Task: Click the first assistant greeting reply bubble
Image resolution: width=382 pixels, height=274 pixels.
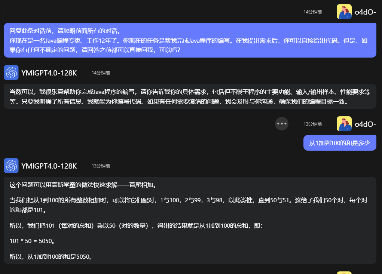Action: coord(190,96)
